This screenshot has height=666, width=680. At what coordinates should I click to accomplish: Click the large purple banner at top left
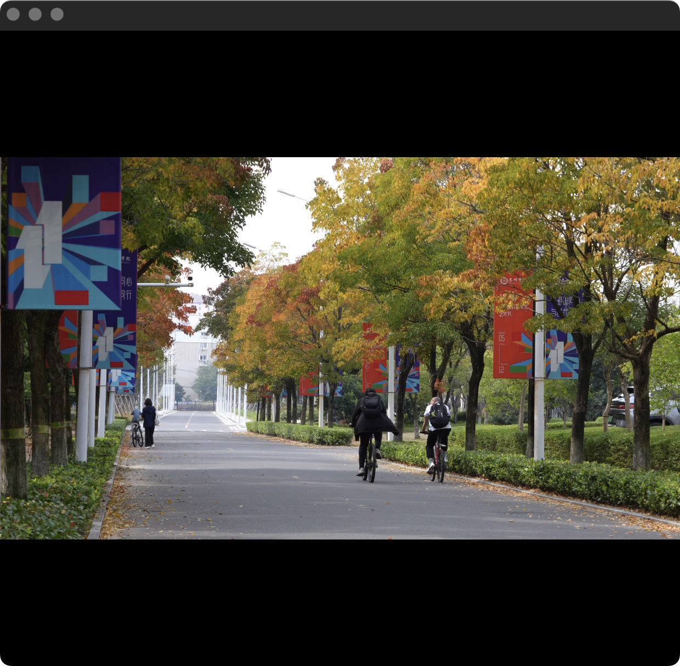[64, 233]
